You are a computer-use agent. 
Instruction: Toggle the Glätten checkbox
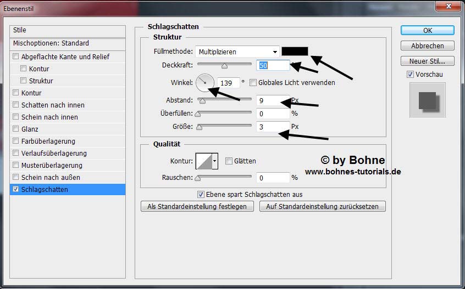click(x=229, y=161)
